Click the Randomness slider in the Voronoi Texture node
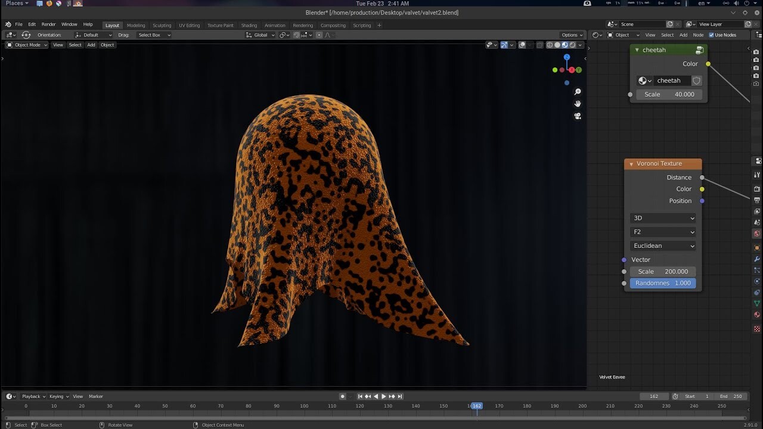Viewport: 763px width, 429px height. tap(663, 283)
